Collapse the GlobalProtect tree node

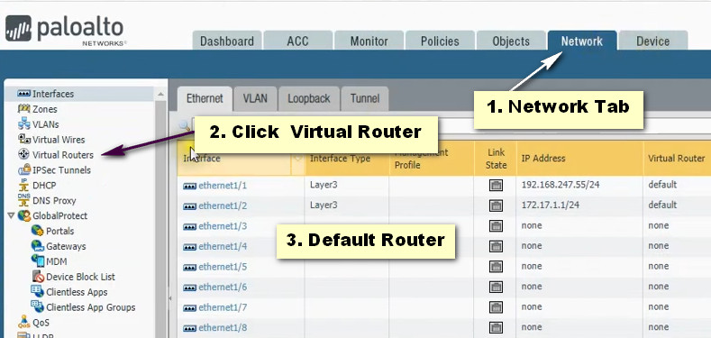coord(12,216)
